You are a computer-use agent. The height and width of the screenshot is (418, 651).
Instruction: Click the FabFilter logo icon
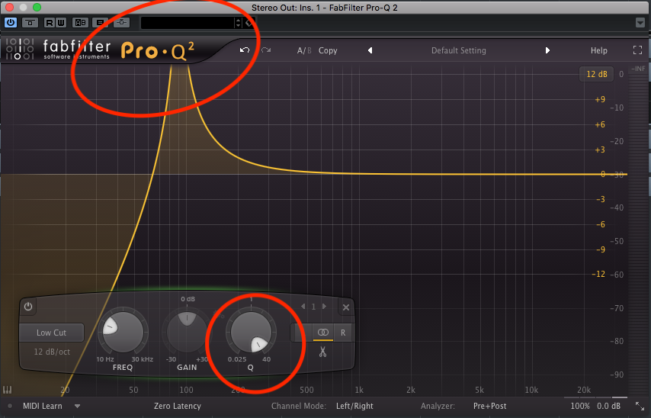tap(20, 49)
